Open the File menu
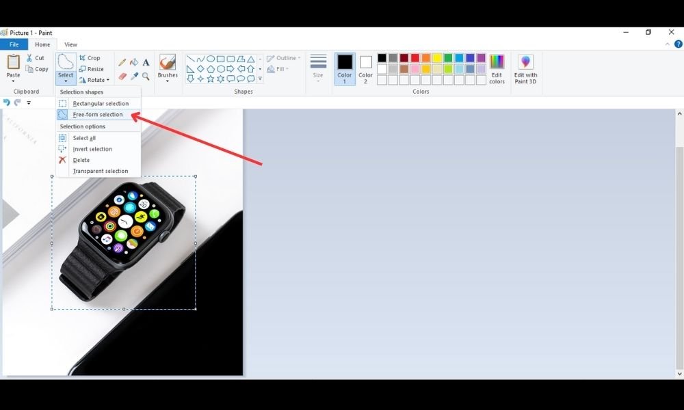The width and height of the screenshot is (684, 410). pos(14,44)
